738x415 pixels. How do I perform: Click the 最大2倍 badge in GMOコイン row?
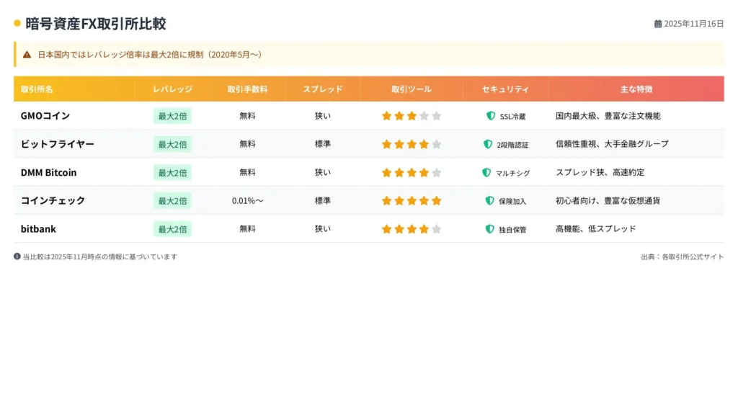pyautogui.click(x=172, y=116)
